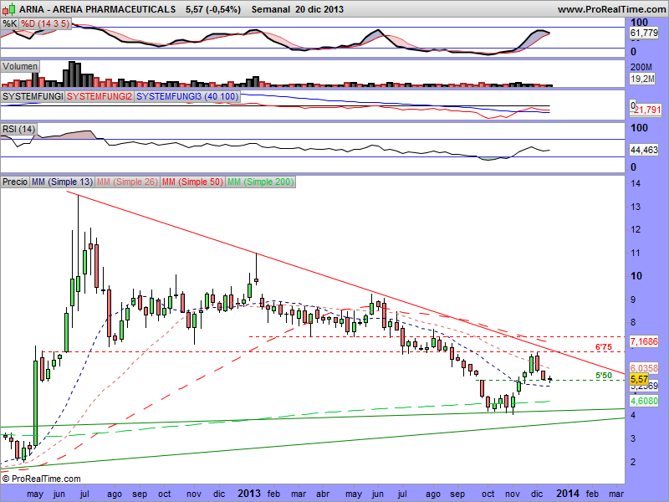Open the RSI (14) indicator label
This screenshot has height=502, width=669.
(x=18, y=129)
